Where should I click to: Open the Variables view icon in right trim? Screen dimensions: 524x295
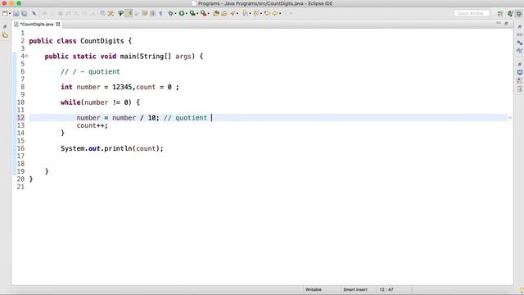tap(520, 34)
